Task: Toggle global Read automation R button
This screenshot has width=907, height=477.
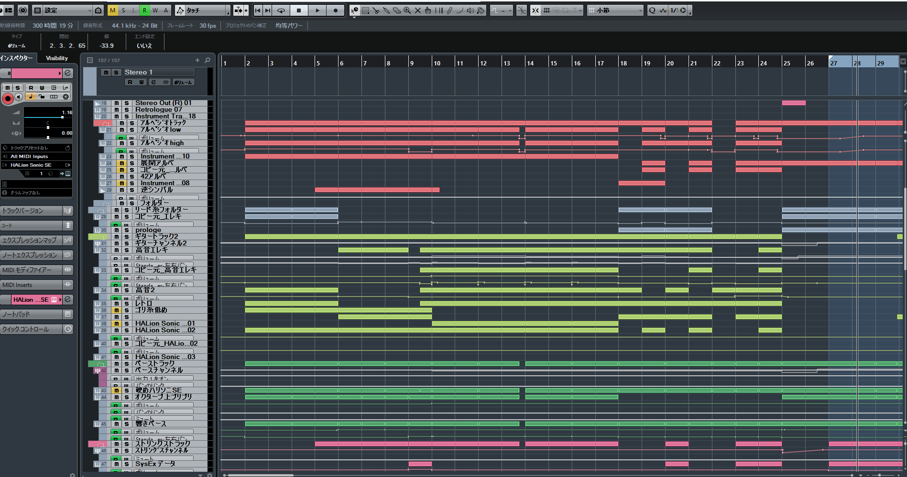Action: pos(145,11)
